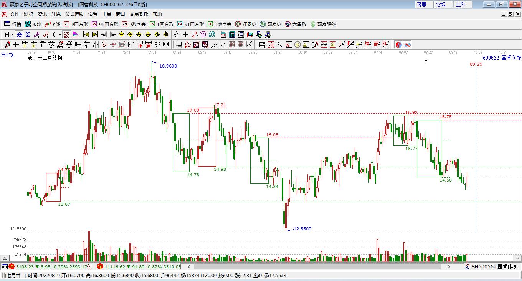
Task: Click the red floppy save icon
Action: click(x=250, y=35)
